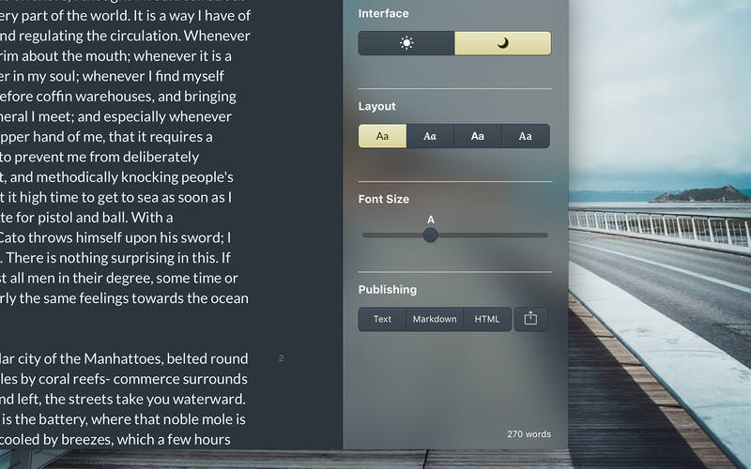Select the third Aa layout option
The image size is (751, 469).
tap(478, 136)
